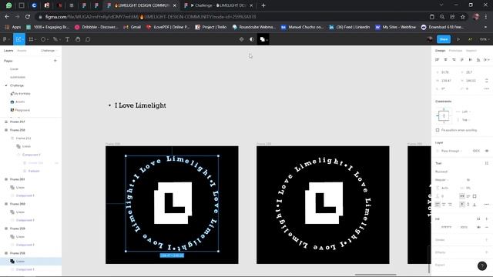The height and width of the screenshot is (277, 493).
Task: Select the Text tool
Action: (x=67, y=39)
